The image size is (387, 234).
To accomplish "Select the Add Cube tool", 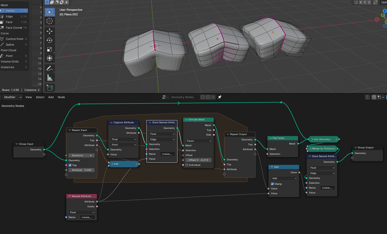I will coord(50,88).
